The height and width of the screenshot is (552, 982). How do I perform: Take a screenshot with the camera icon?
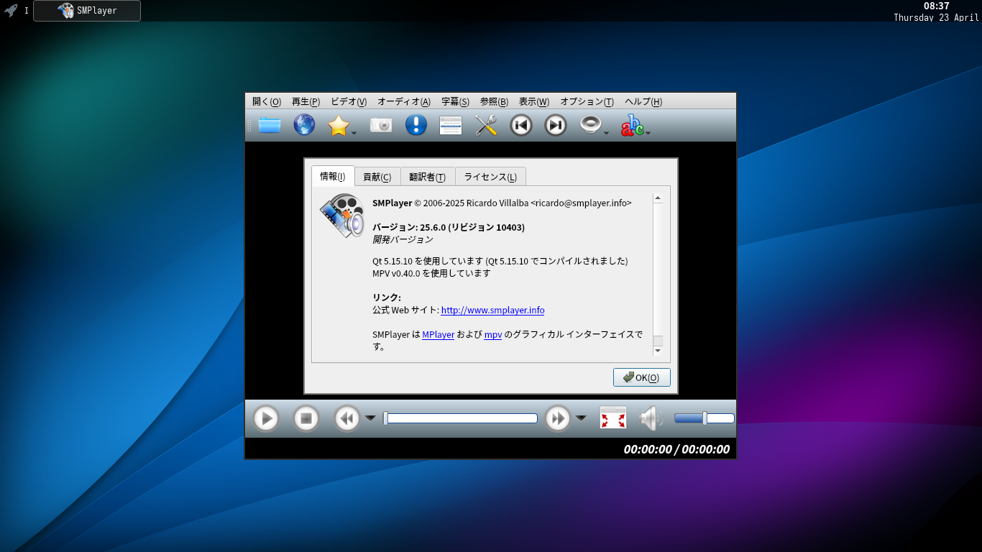tap(381, 125)
